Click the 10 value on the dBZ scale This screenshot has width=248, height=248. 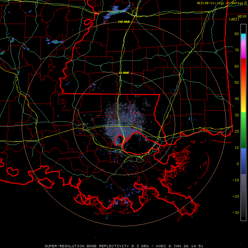point(237,148)
